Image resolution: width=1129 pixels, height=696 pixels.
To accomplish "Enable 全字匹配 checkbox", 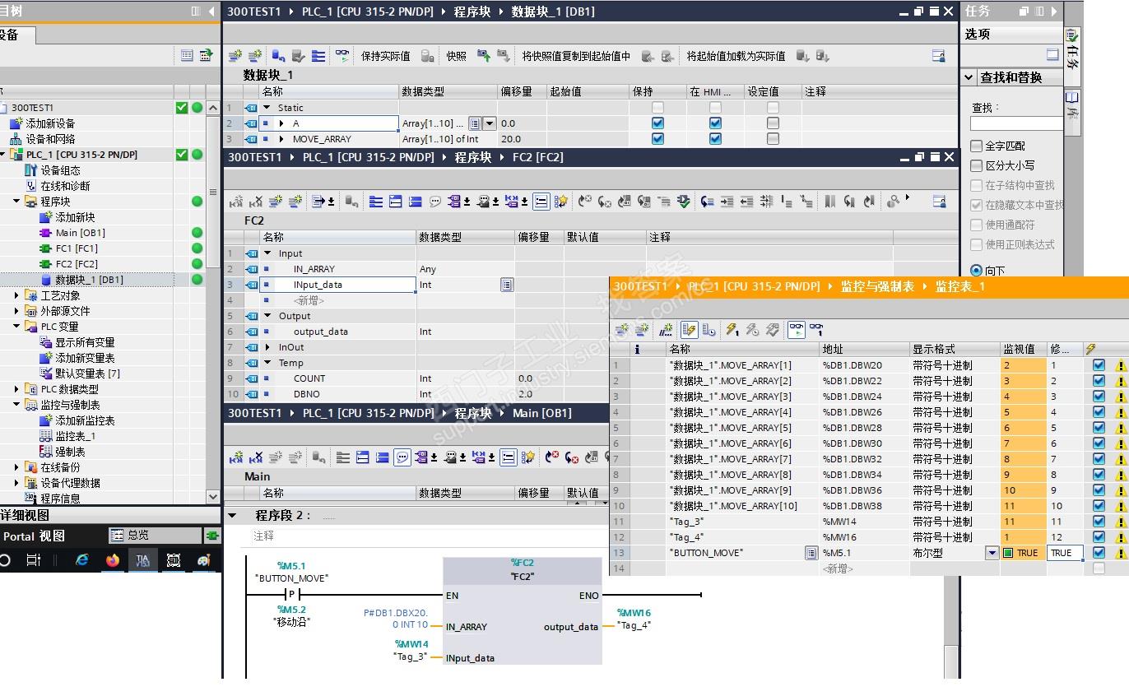I will (x=977, y=146).
